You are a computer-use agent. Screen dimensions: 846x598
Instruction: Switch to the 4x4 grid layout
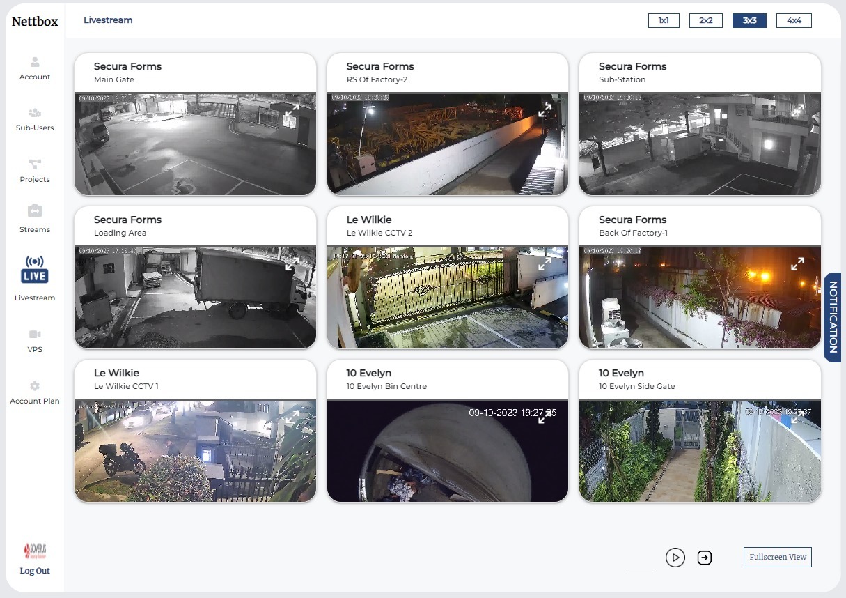(x=794, y=21)
